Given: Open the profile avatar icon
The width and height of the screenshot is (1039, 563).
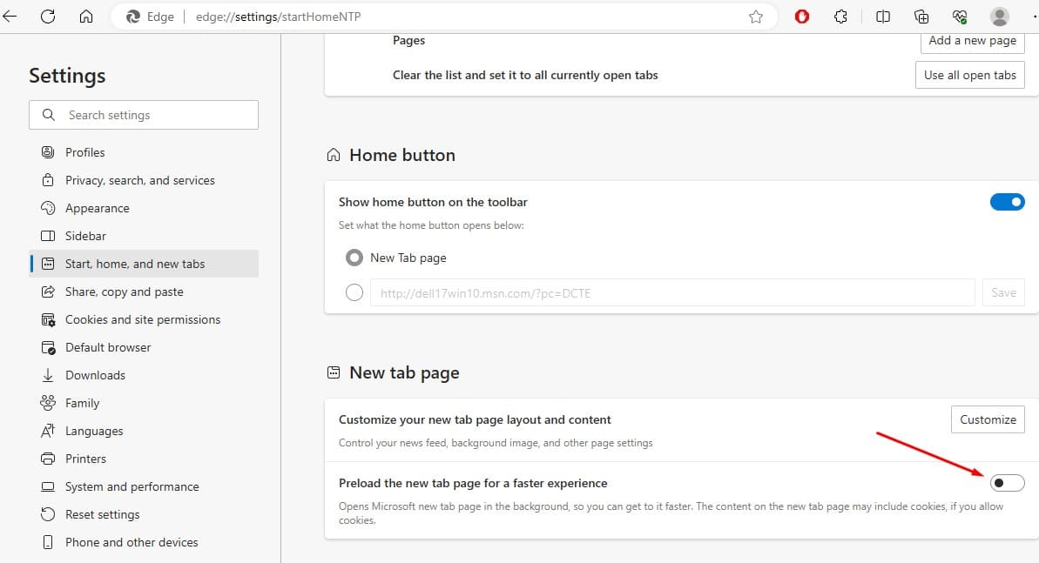Looking at the screenshot, I should (1000, 17).
